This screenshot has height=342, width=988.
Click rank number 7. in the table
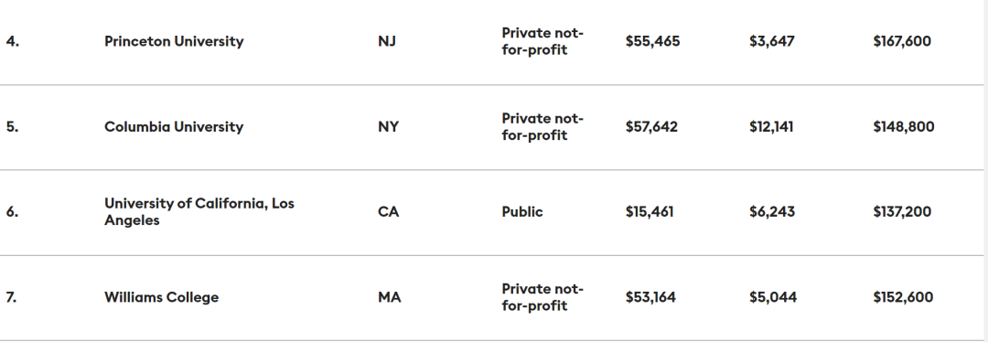click(x=12, y=297)
